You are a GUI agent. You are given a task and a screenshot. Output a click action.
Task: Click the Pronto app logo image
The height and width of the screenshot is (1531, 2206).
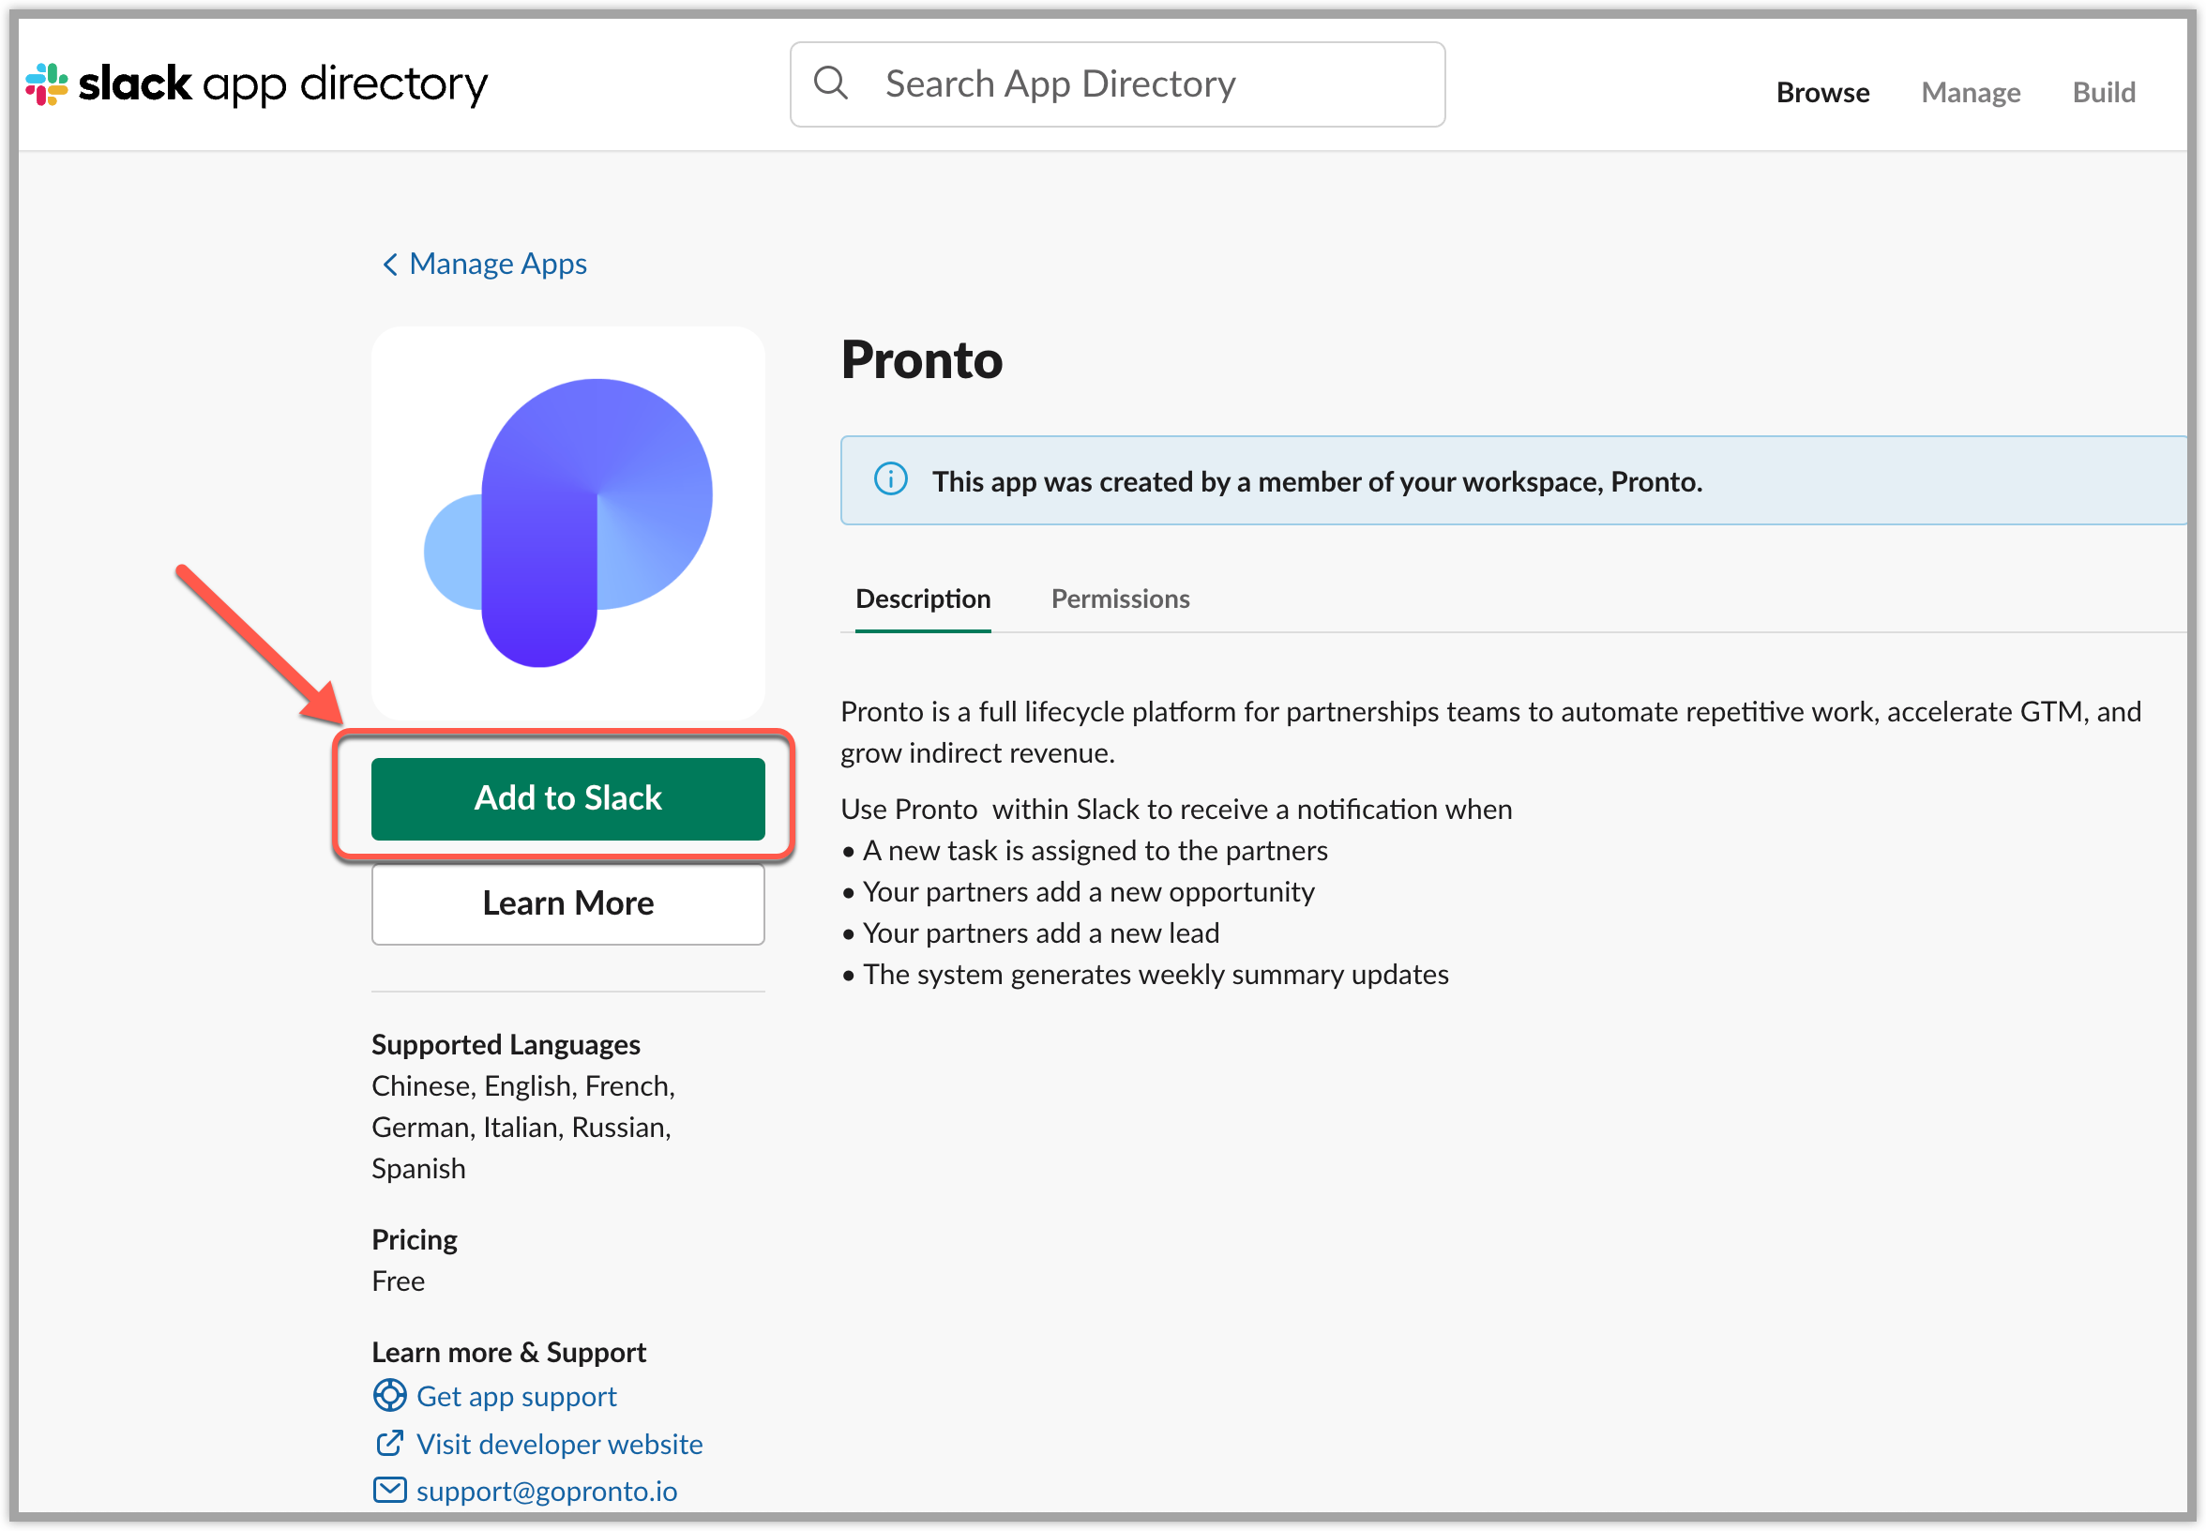click(567, 523)
